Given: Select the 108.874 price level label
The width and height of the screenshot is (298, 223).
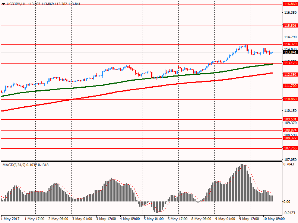Looking at the screenshot, I should pos(290,130).
